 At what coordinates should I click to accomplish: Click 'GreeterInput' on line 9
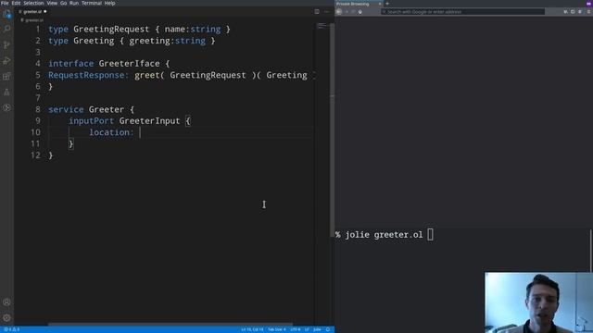coord(149,121)
